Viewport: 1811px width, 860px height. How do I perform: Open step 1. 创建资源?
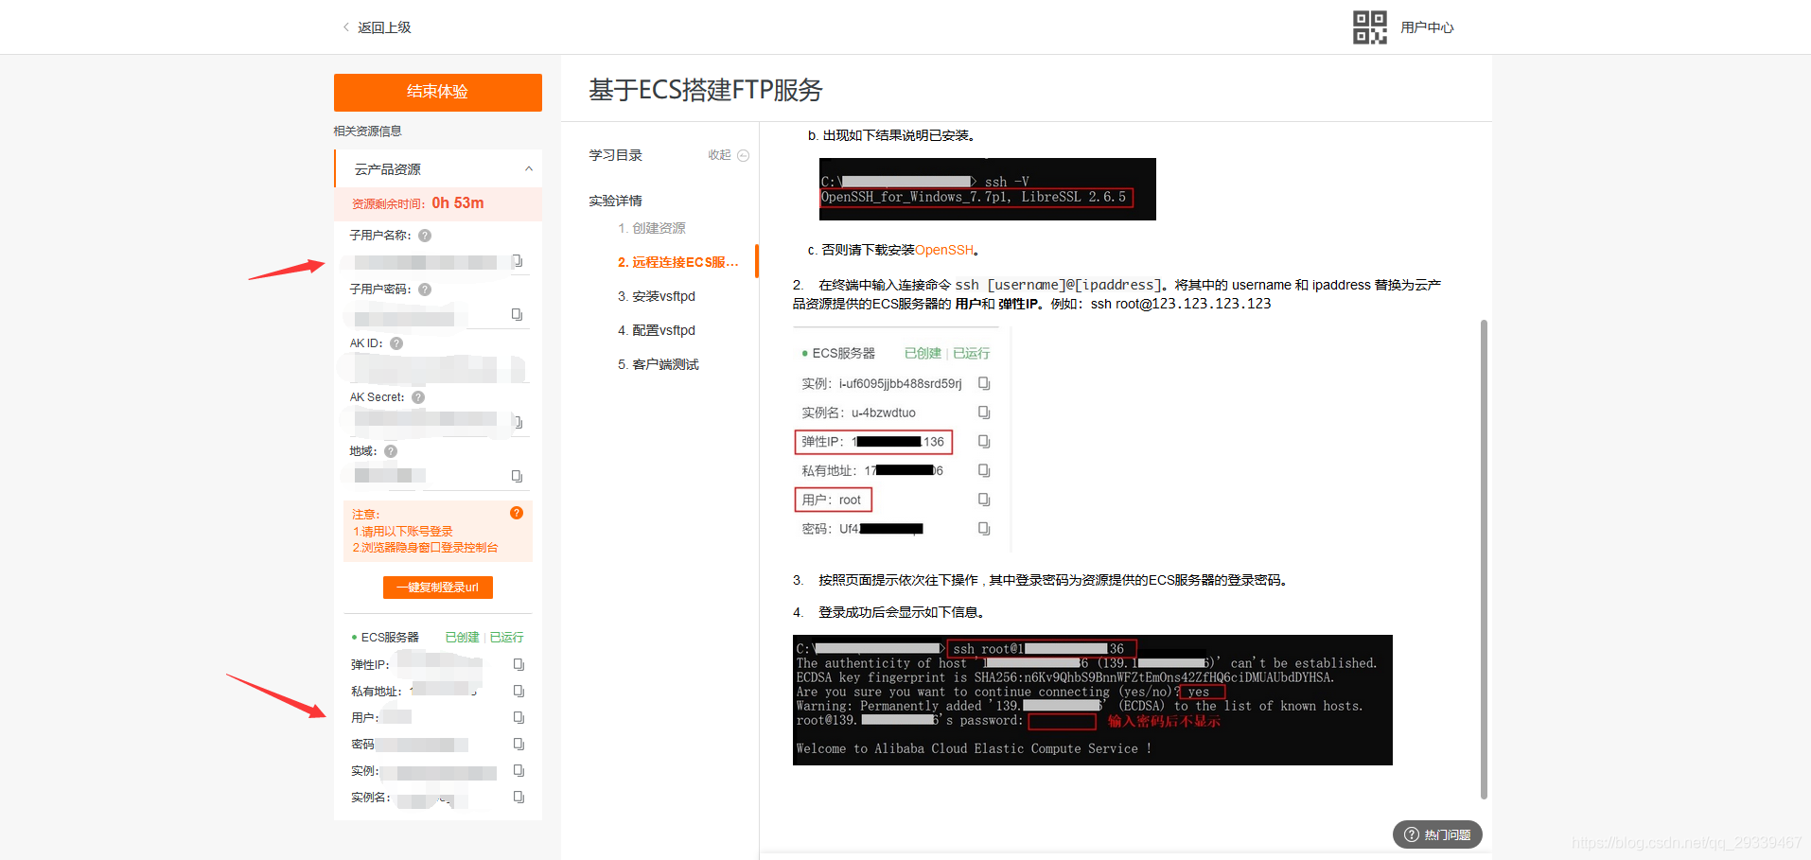coord(652,228)
